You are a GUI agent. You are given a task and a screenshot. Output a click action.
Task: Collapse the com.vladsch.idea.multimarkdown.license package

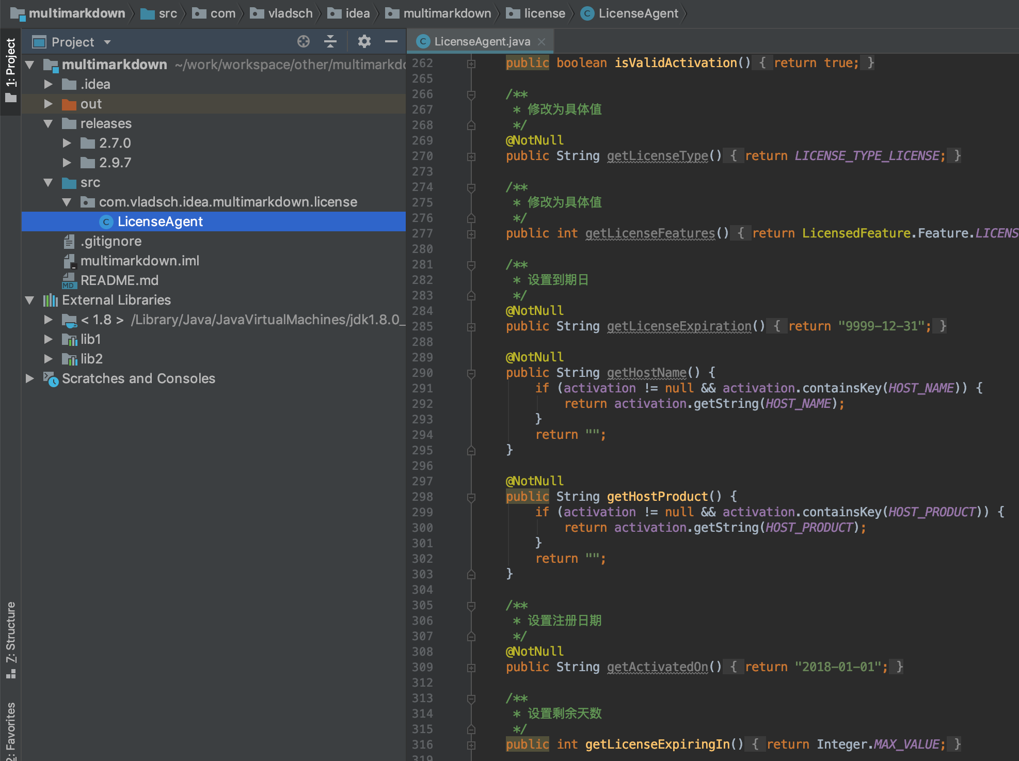[67, 202]
